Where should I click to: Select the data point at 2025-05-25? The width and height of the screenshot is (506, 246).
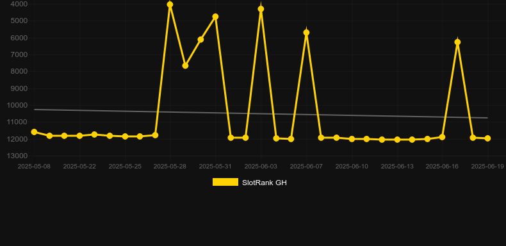(125, 136)
